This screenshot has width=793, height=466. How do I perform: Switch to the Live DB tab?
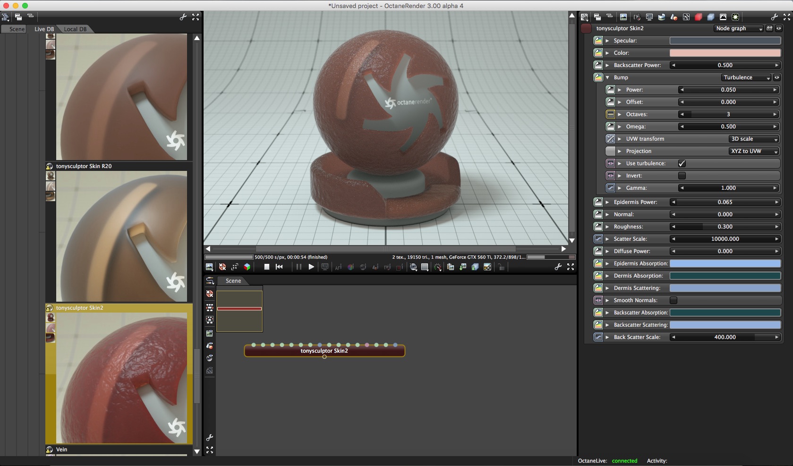coord(44,29)
